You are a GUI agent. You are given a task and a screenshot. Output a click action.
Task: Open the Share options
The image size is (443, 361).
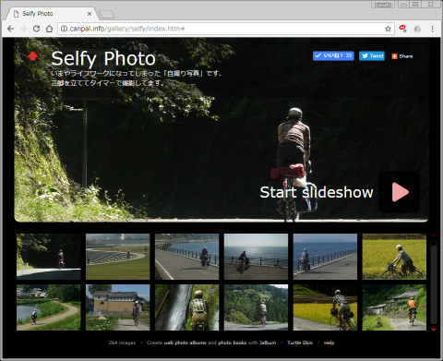[402, 56]
